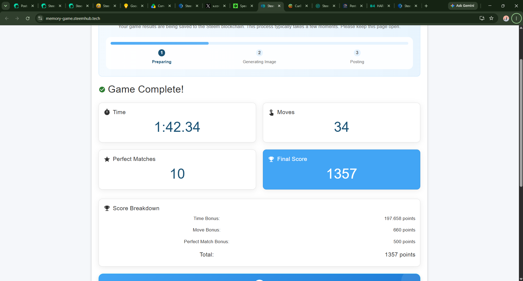Go forward to next page

(x=17, y=18)
